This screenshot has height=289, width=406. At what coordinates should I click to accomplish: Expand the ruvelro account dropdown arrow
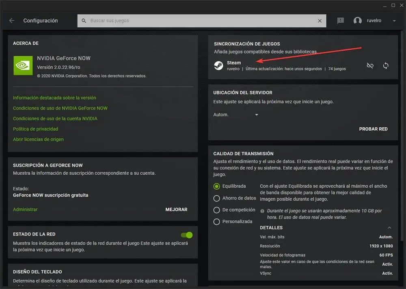[394, 21]
